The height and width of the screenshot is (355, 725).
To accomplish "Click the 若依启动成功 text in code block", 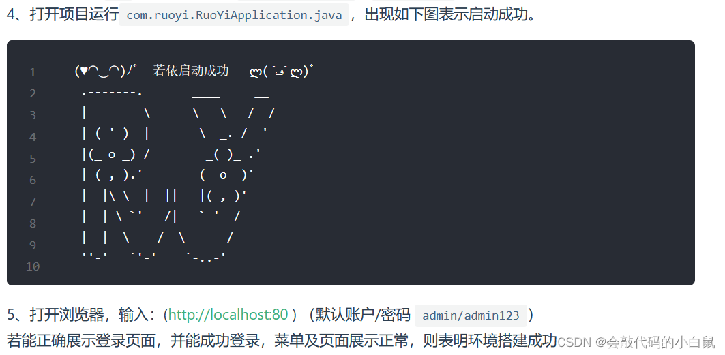I will pyautogui.click(x=191, y=71).
